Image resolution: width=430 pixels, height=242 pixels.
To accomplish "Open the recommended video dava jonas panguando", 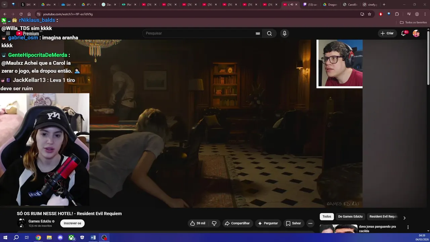I will point(378,229).
